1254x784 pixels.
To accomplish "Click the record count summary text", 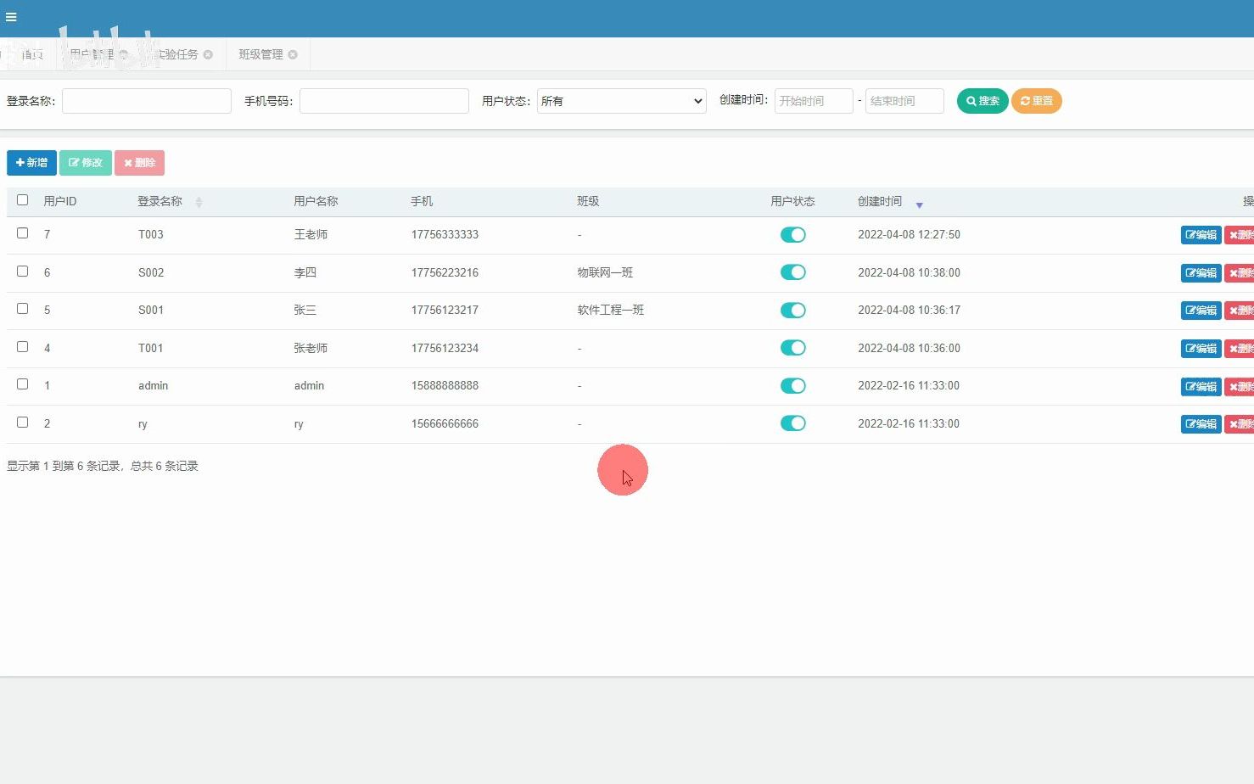I will point(103,466).
